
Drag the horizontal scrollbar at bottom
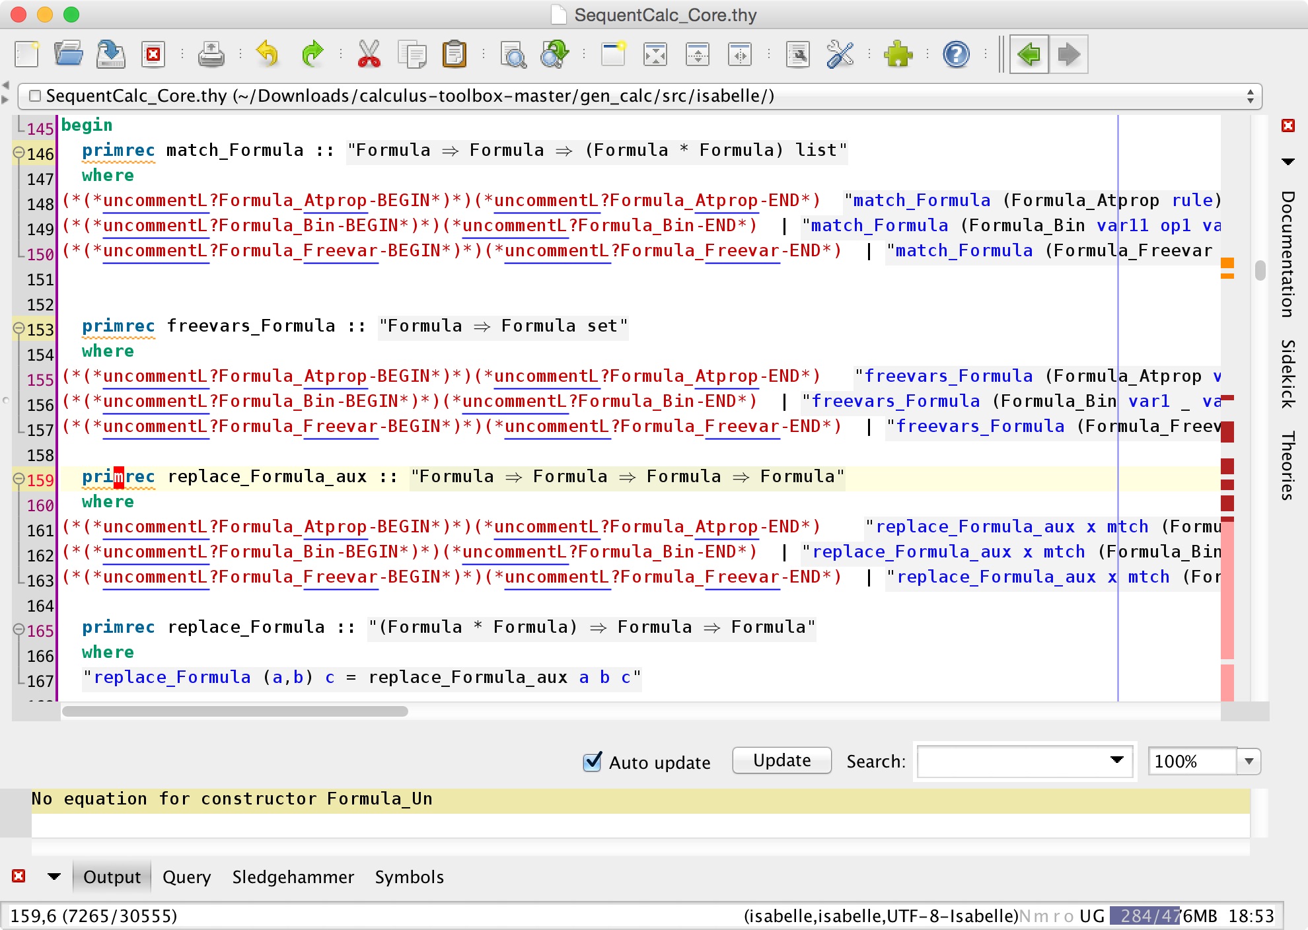click(231, 711)
